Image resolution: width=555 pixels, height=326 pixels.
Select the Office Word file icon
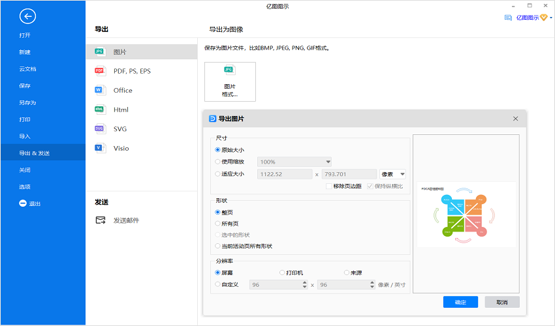[x=100, y=90]
